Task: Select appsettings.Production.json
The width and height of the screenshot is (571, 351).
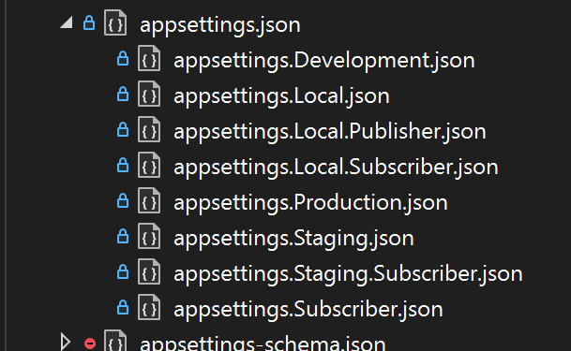Action: [310, 202]
